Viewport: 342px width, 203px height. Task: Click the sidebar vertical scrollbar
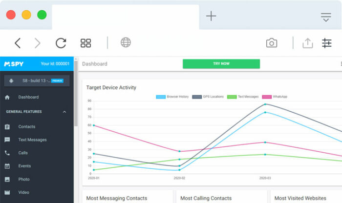[x=76, y=94]
